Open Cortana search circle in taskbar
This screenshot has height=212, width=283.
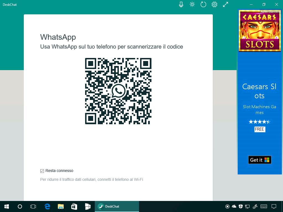click(x=20, y=206)
